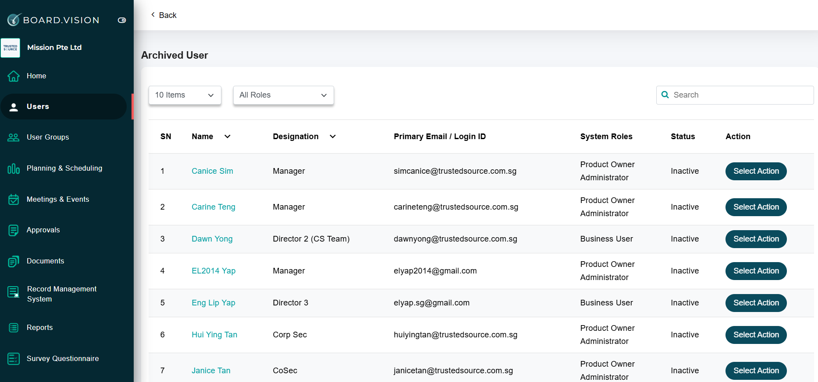The width and height of the screenshot is (818, 382).
Task: Sort by Designation column chevron
Action: click(x=333, y=137)
